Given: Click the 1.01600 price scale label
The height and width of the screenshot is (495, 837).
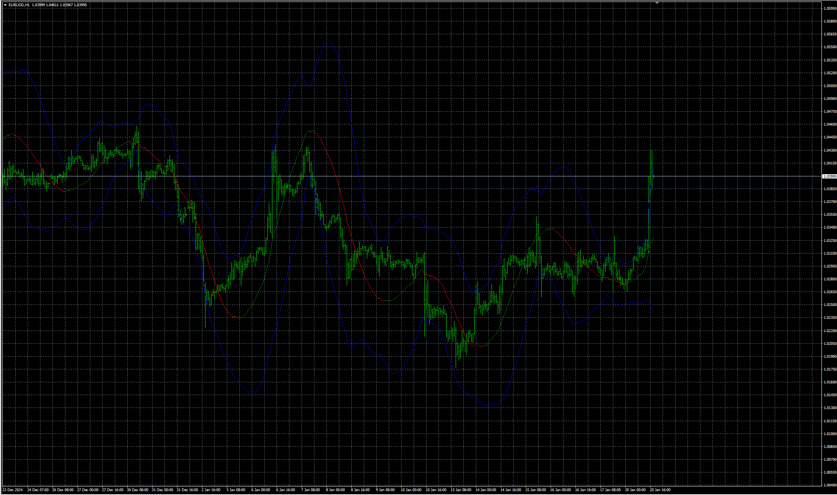Looking at the screenshot, I should tap(830, 382).
